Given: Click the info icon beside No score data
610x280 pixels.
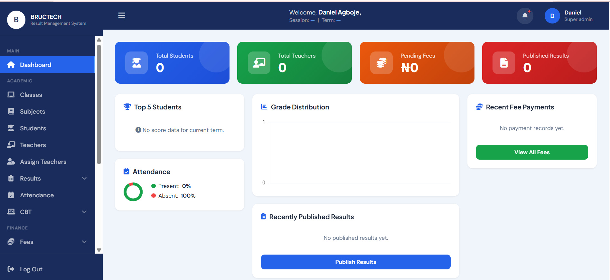Looking at the screenshot, I should [138, 130].
